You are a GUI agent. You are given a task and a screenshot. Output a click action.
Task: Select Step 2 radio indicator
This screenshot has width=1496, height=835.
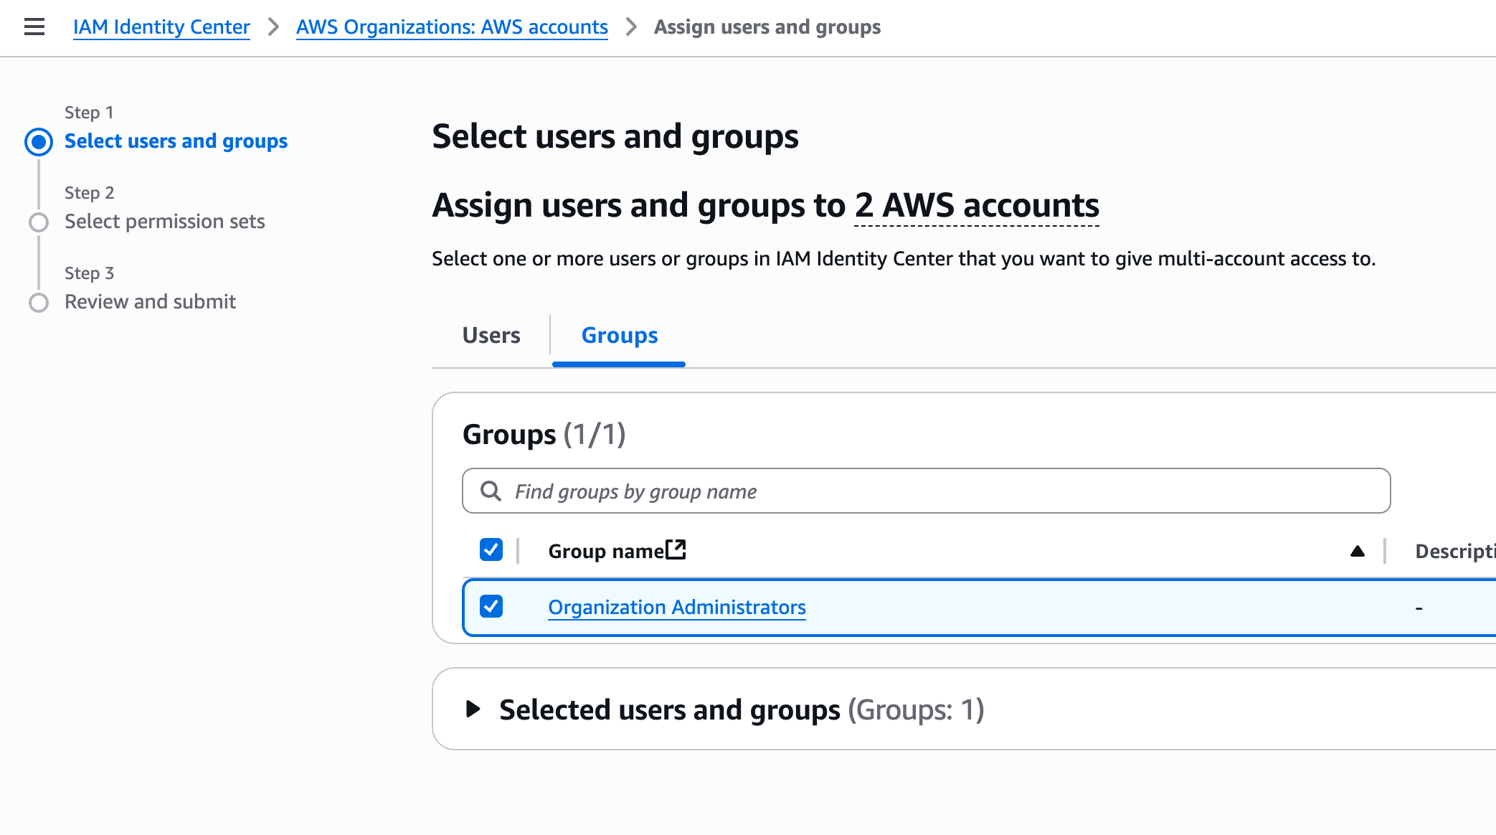pos(39,222)
